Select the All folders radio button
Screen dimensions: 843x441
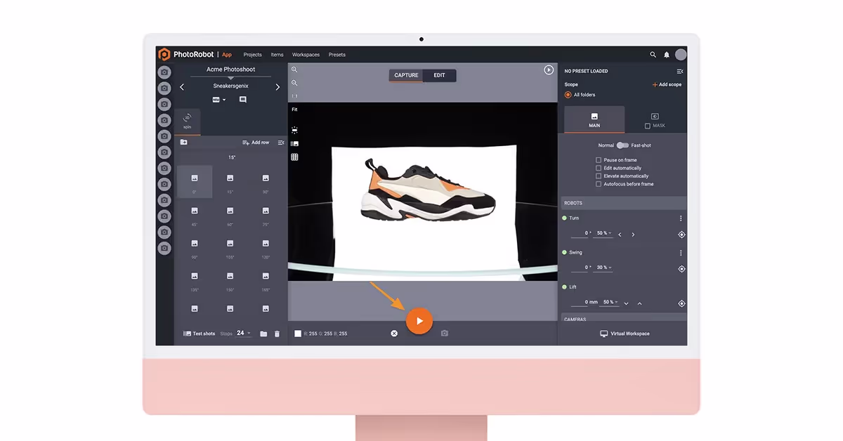tap(568, 95)
